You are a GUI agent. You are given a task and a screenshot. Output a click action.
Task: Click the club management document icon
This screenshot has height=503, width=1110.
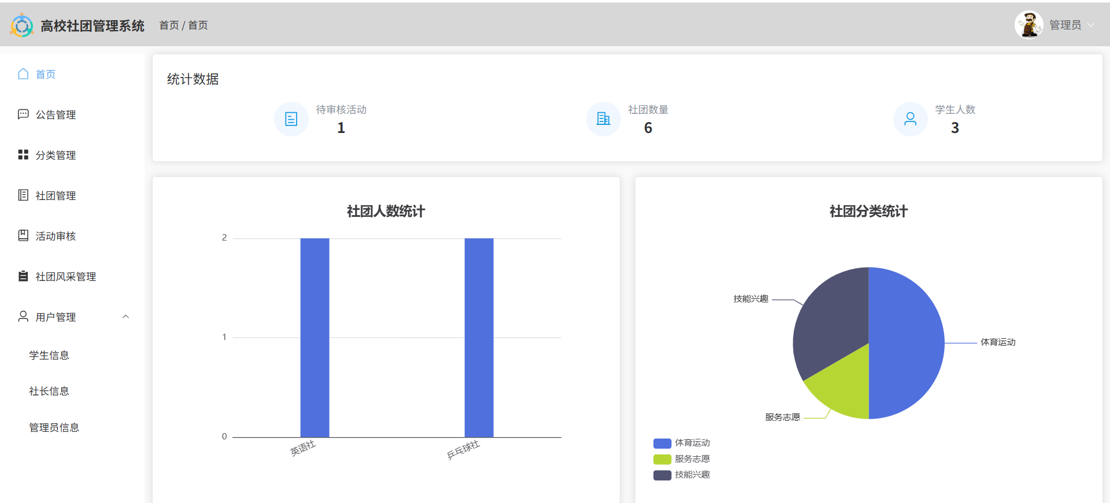(x=23, y=195)
